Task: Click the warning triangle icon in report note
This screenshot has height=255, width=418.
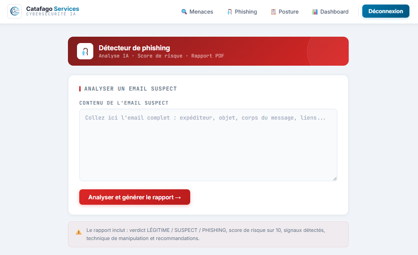Action: click(x=79, y=232)
